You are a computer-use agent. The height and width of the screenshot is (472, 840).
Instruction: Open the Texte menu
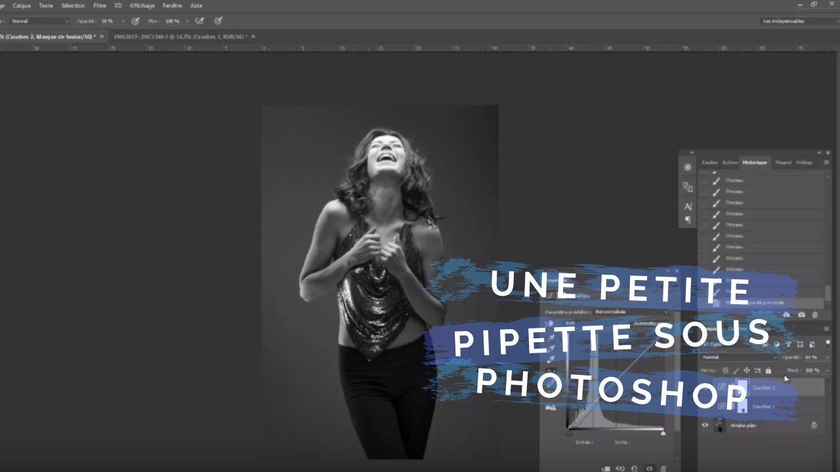[x=46, y=5]
